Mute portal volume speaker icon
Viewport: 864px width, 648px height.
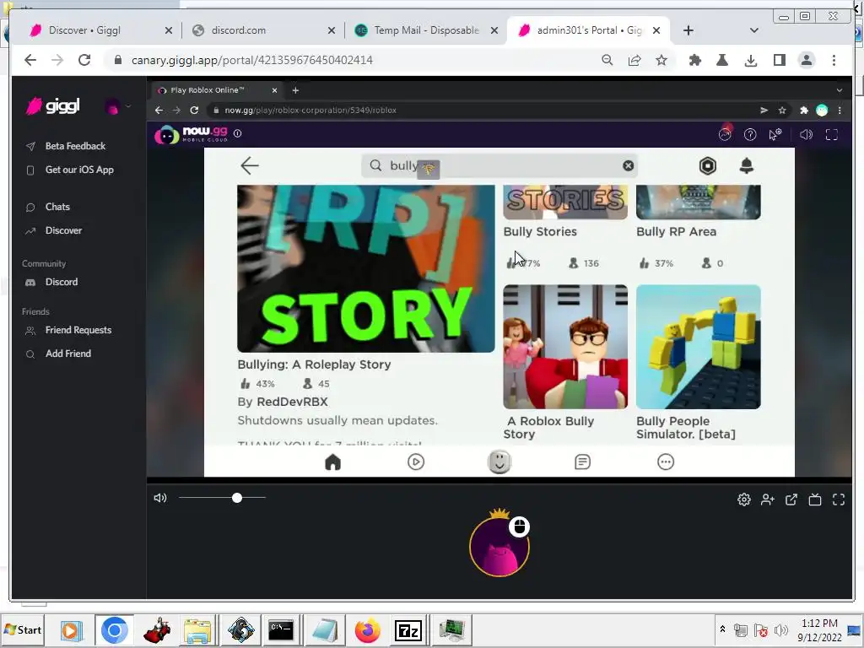160,498
